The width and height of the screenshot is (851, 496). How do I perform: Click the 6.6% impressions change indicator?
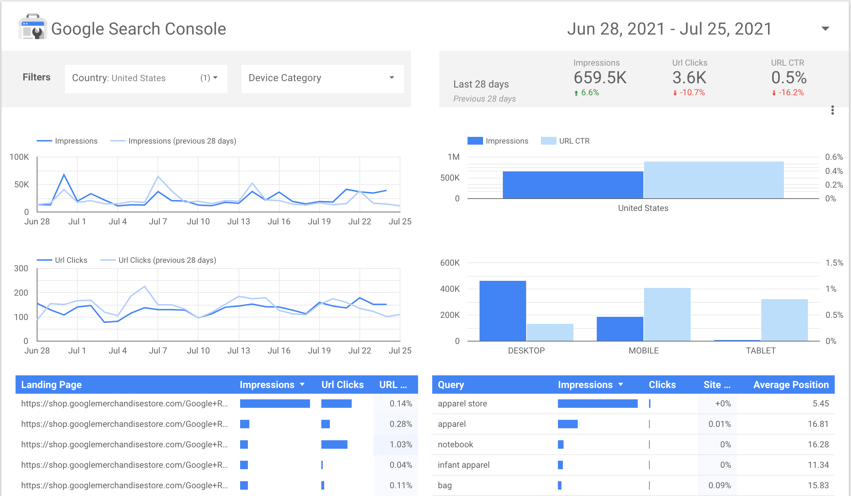587,92
